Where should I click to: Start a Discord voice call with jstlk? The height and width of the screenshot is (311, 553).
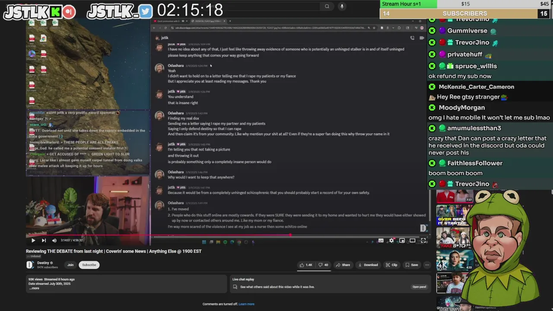pyautogui.click(x=412, y=38)
